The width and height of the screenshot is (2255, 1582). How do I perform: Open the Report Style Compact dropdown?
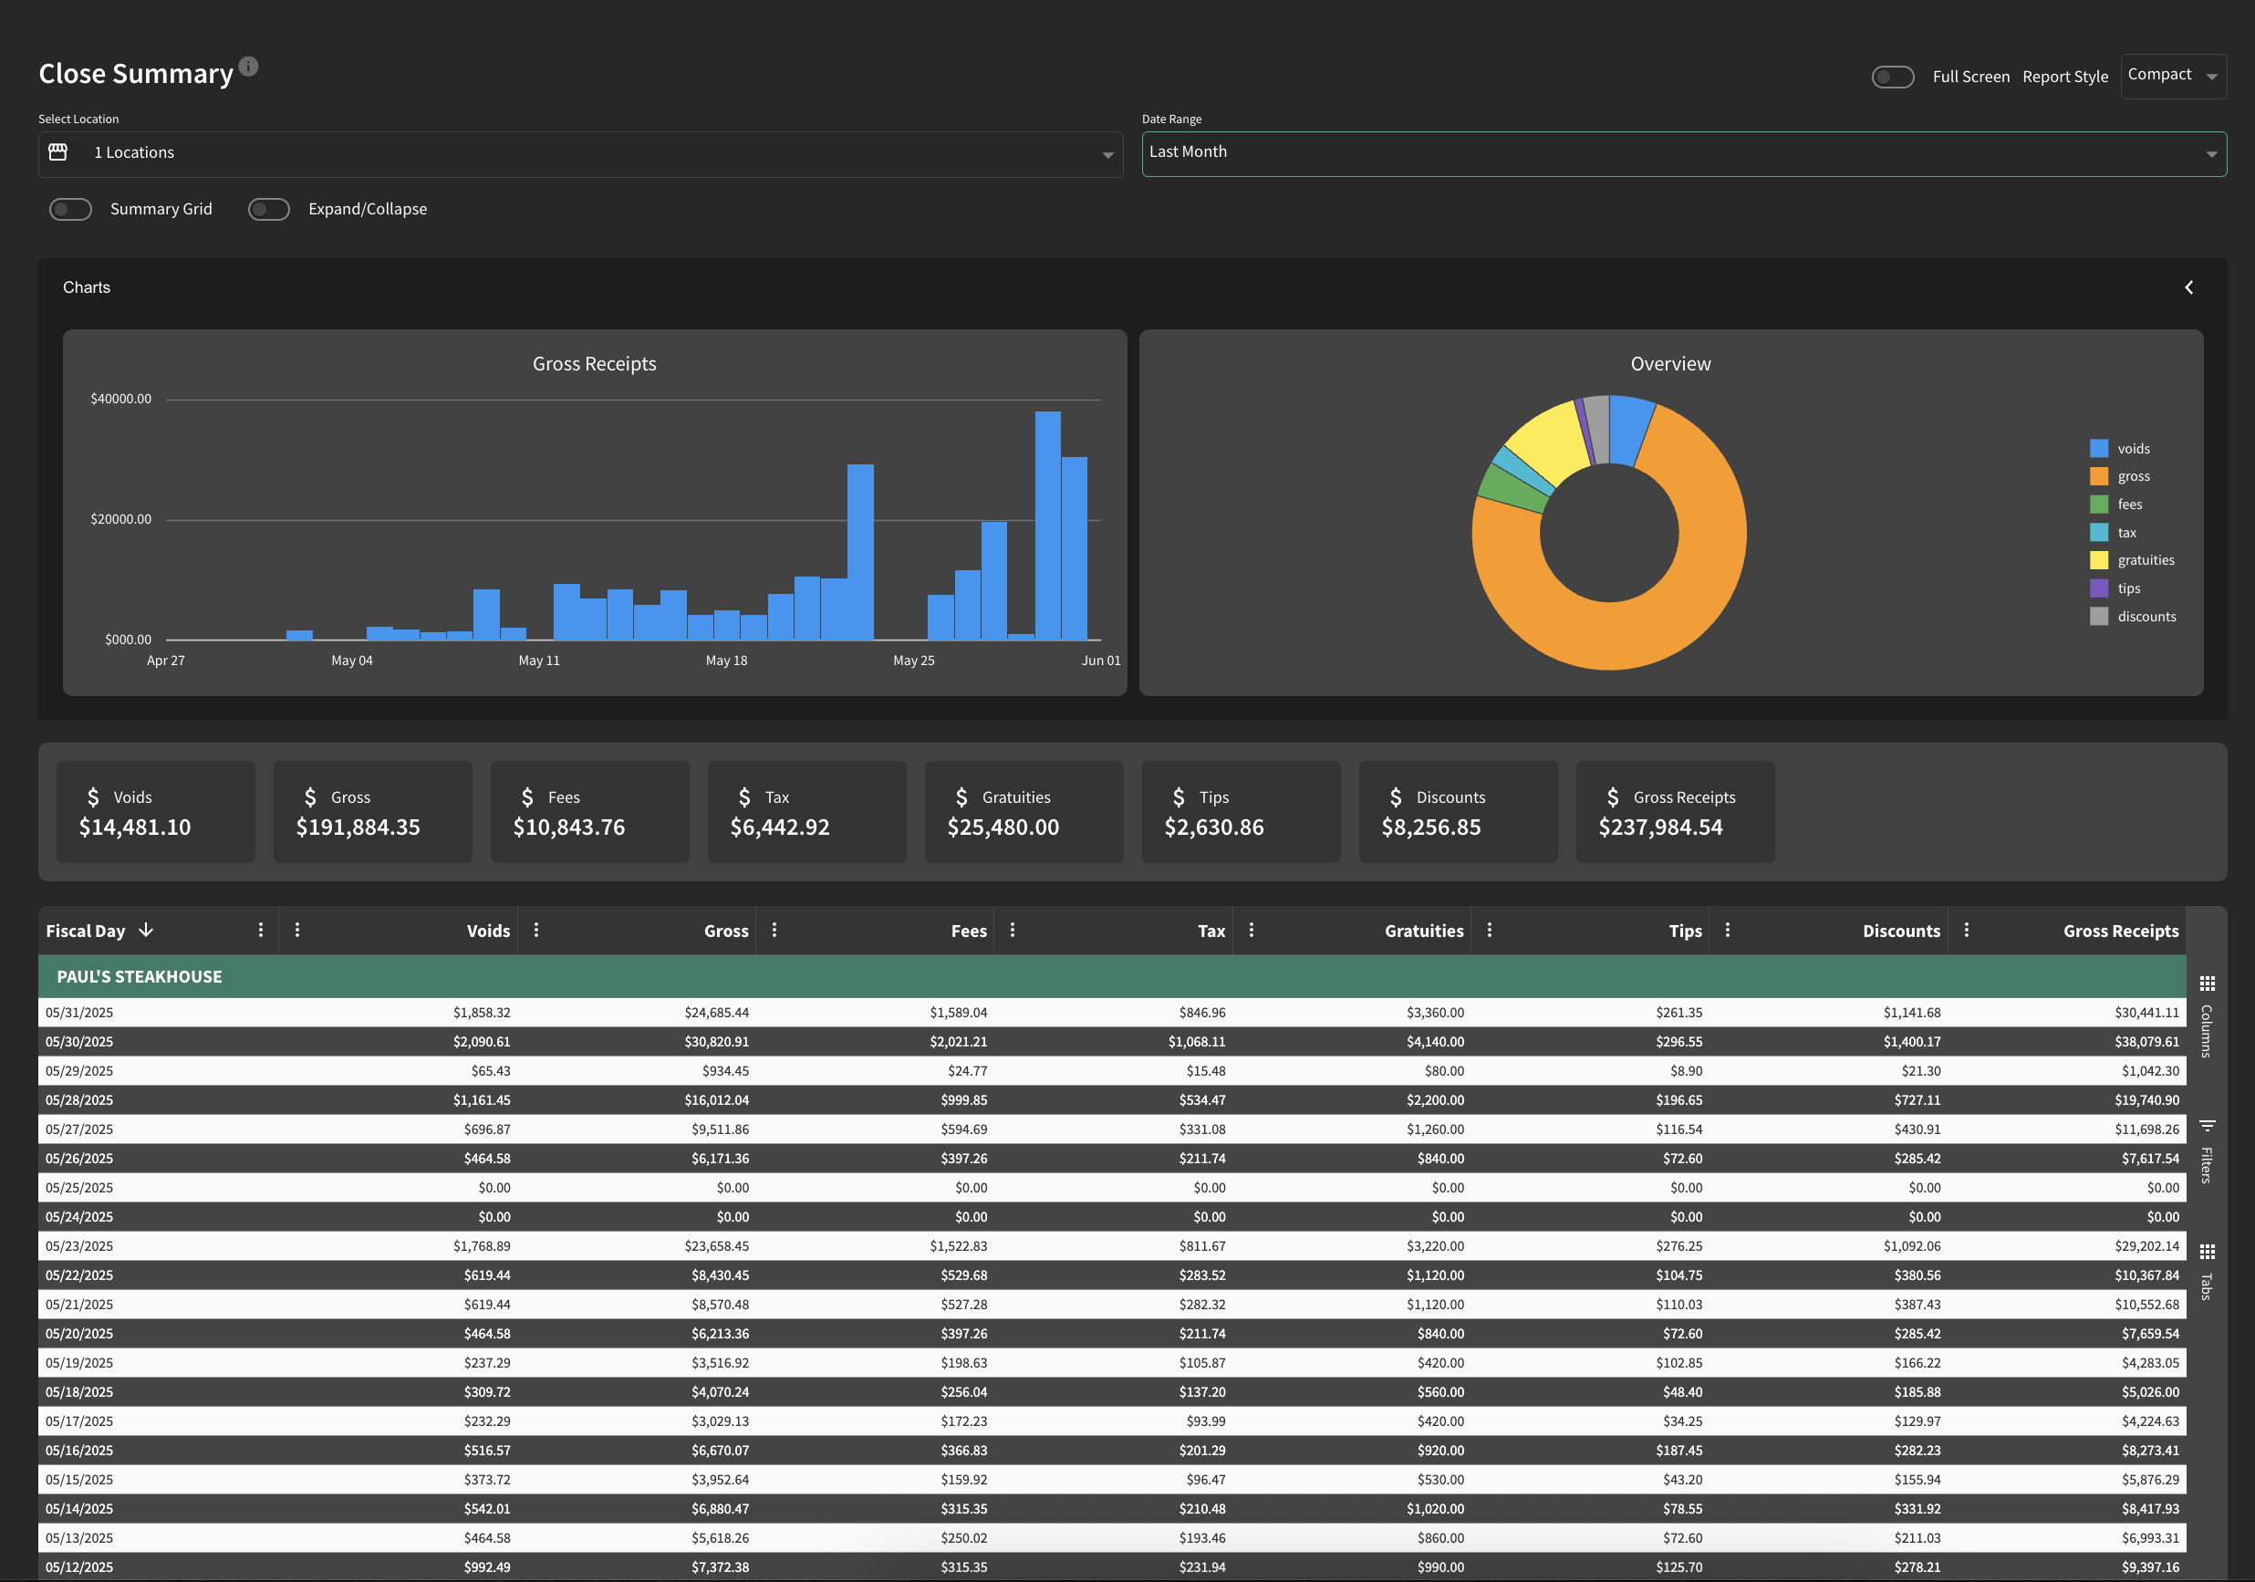tap(2174, 76)
